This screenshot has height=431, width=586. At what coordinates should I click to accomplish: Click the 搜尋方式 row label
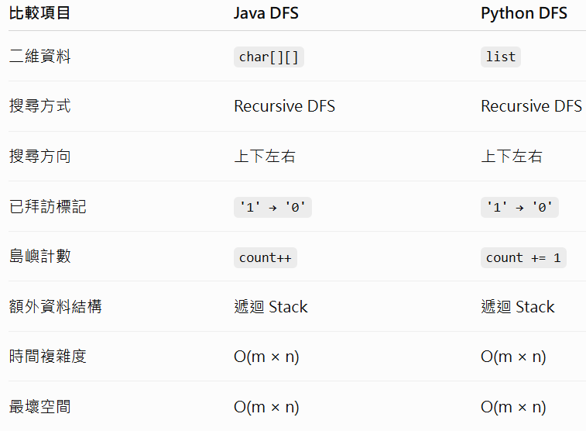(x=39, y=106)
